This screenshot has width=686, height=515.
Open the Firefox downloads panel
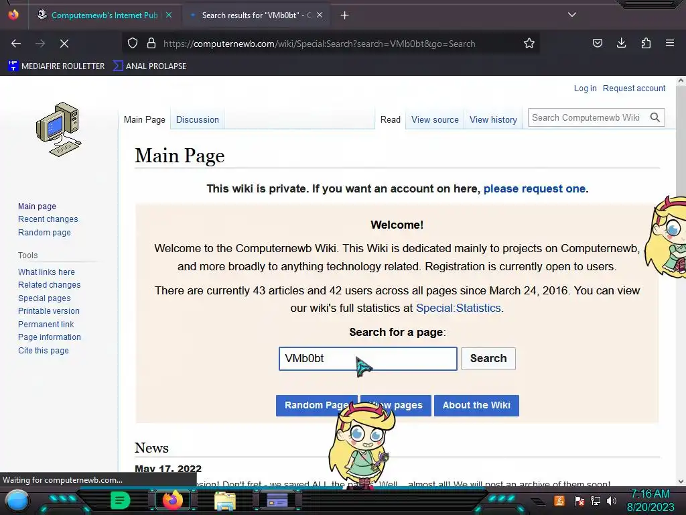pyautogui.click(x=621, y=44)
